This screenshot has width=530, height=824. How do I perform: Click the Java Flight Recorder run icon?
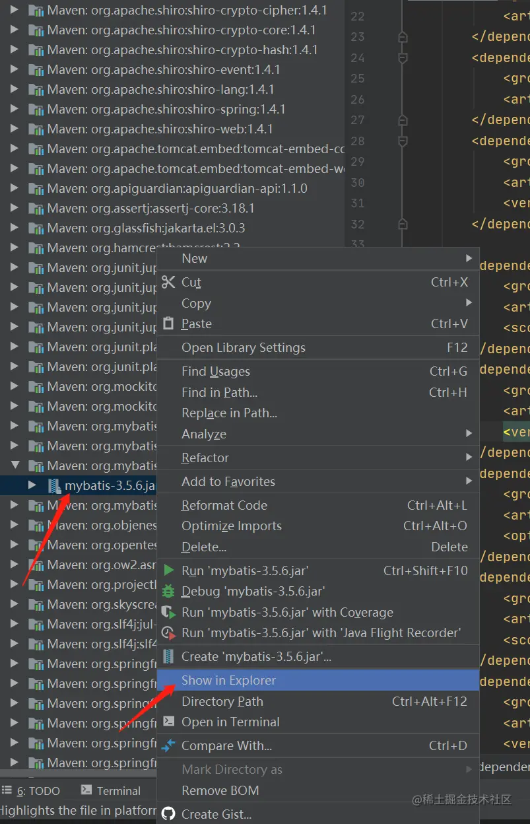point(169,633)
